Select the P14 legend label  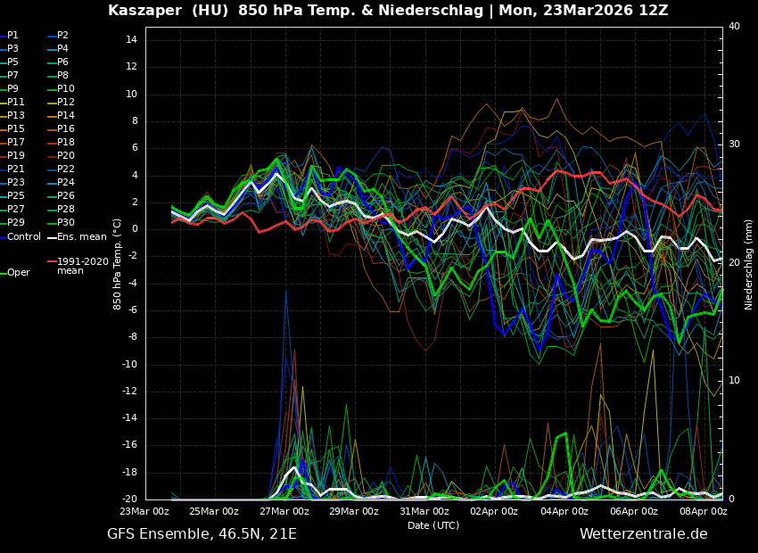[66, 116]
